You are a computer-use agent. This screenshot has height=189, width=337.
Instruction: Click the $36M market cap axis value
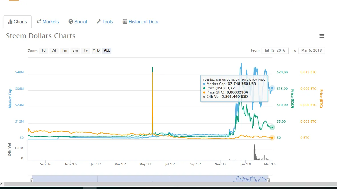(19, 89)
